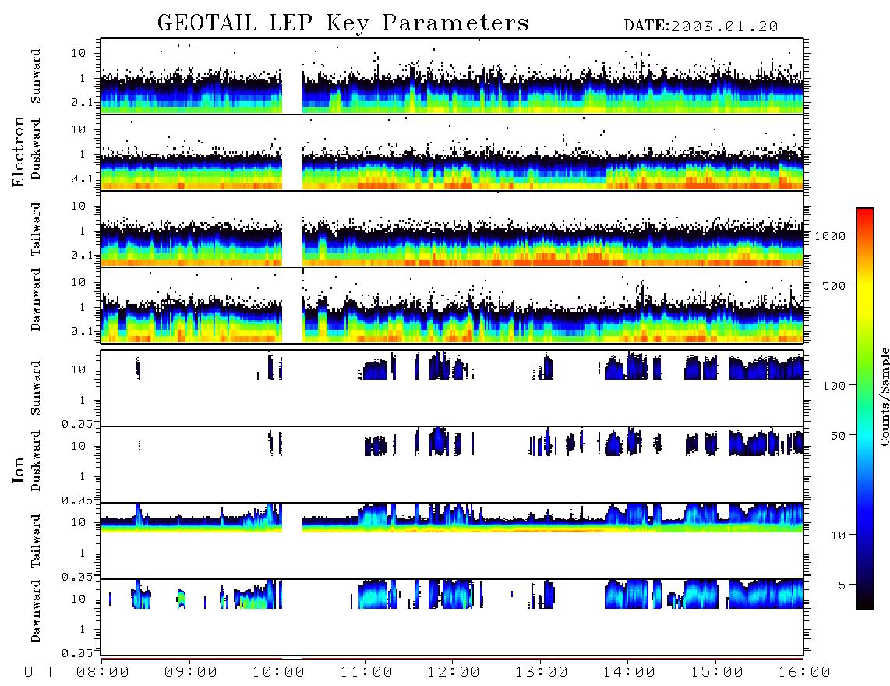Viewport: 890px width, 686px height.
Task: Click the Electron "Sunward" panel label
Action: coord(36,76)
